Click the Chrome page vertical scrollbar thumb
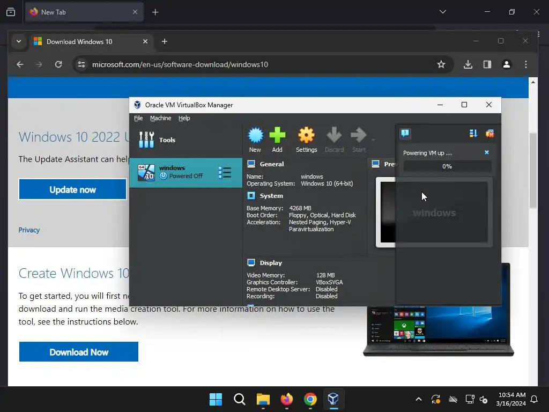549x412 pixels. point(533,171)
